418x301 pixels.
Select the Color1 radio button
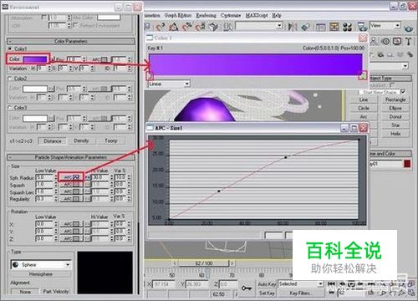pyautogui.click(x=10, y=48)
